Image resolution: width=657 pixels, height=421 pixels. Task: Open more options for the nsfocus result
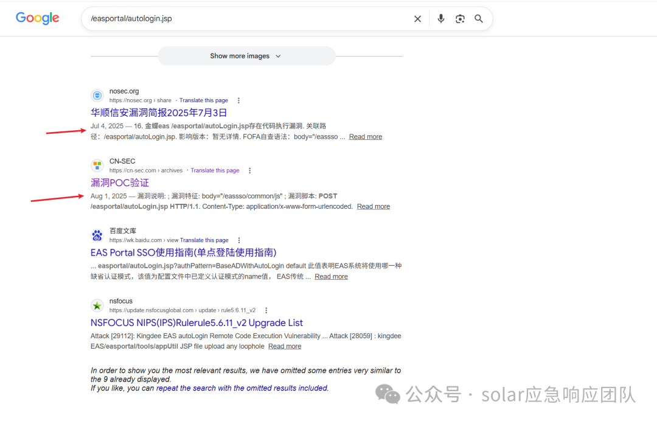click(266, 310)
